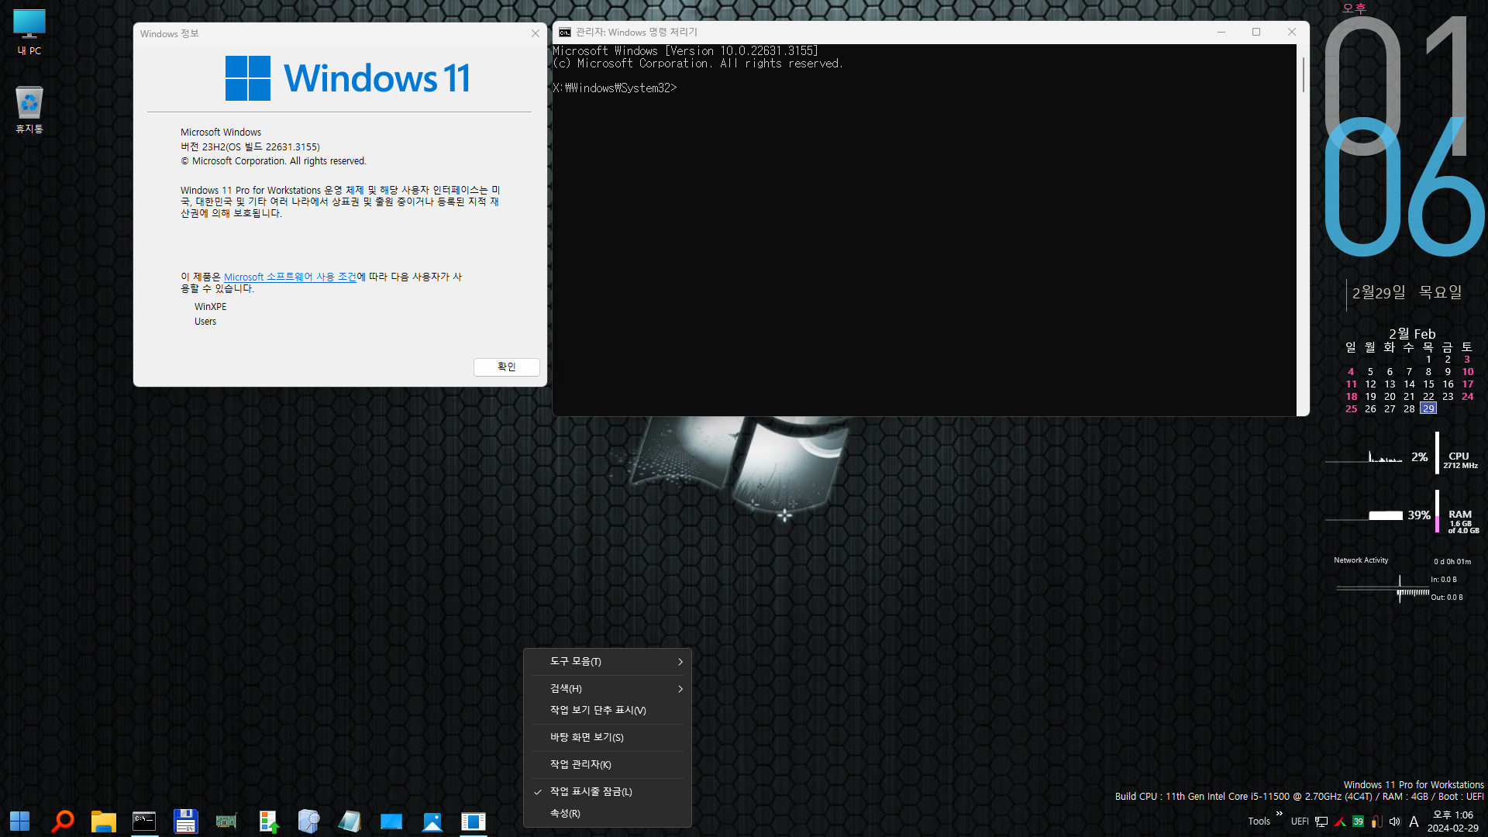Image resolution: width=1488 pixels, height=837 pixels.
Task: Click the X:\Windows\System32> prompt line
Action: tap(615, 88)
